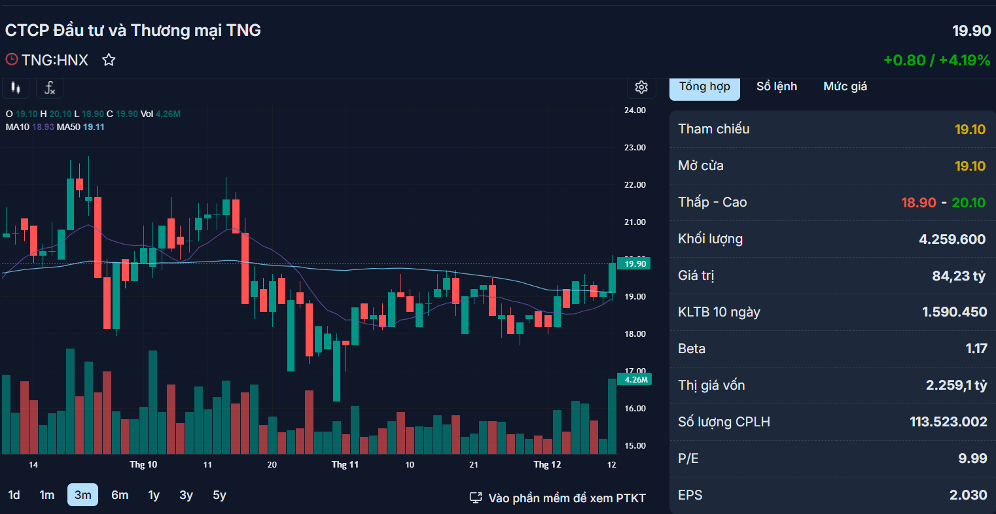Image resolution: width=996 pixels, height=514 pixels.
Task: Click the KLTB 10 ngày value 1.590.450
Action: coord(954,313)
